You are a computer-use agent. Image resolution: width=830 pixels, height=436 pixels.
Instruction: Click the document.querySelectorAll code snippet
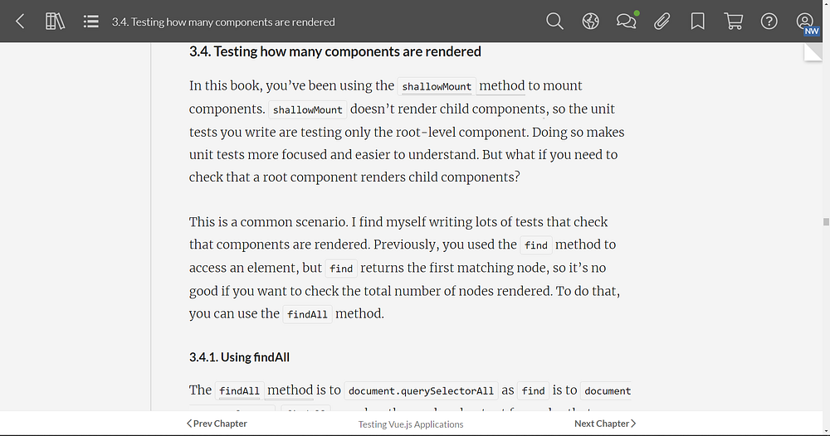click(x=421, y=391)
